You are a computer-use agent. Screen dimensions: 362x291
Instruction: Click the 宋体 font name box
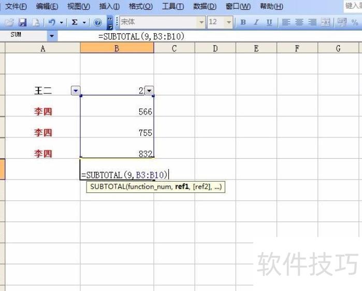[x=158, y=22]
